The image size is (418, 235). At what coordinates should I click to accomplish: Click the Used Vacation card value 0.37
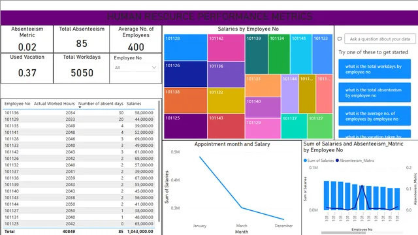point(27,72)
